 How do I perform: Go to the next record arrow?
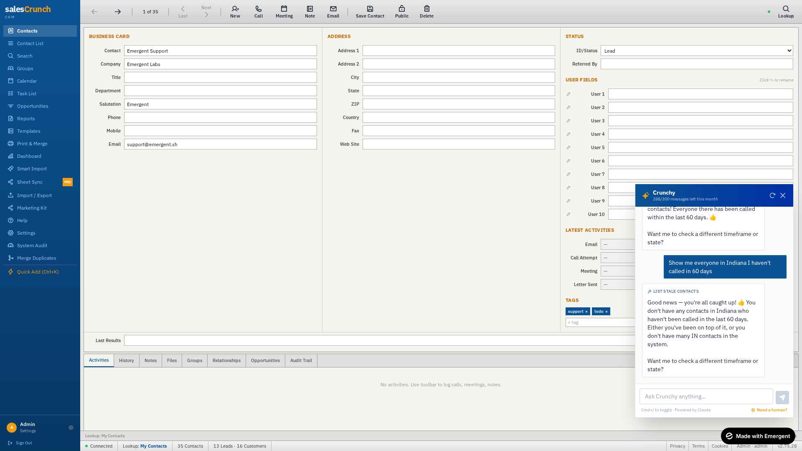[118, 12]
